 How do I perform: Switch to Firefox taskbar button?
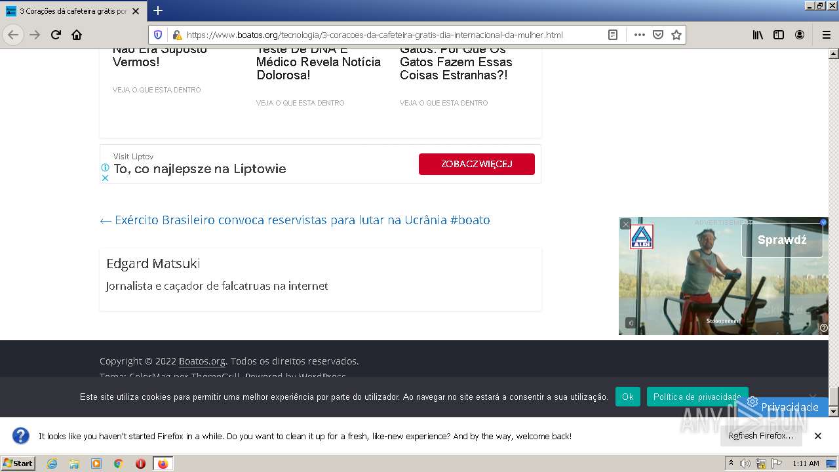pyautogui.click(x=163, y=463)
